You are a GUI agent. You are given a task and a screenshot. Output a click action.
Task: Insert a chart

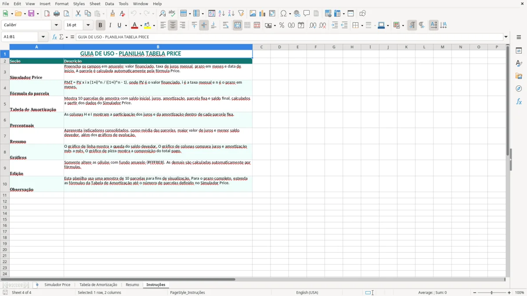(262, 14)
